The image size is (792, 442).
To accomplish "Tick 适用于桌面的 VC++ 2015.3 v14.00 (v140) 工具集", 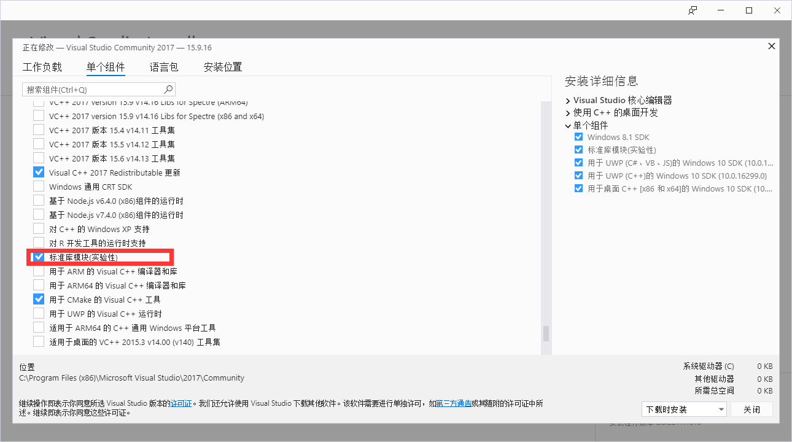I will [39, 342].
